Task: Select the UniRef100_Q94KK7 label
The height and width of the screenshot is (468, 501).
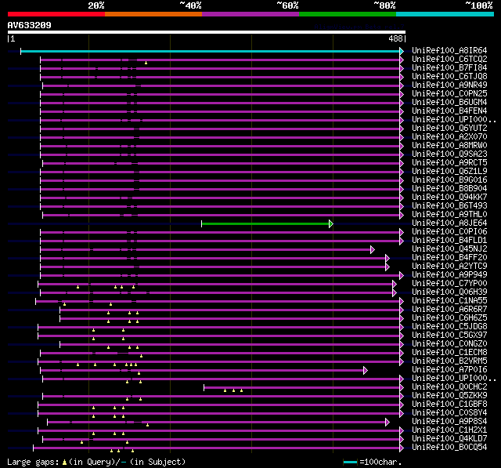Action: [x=449, y=198]
